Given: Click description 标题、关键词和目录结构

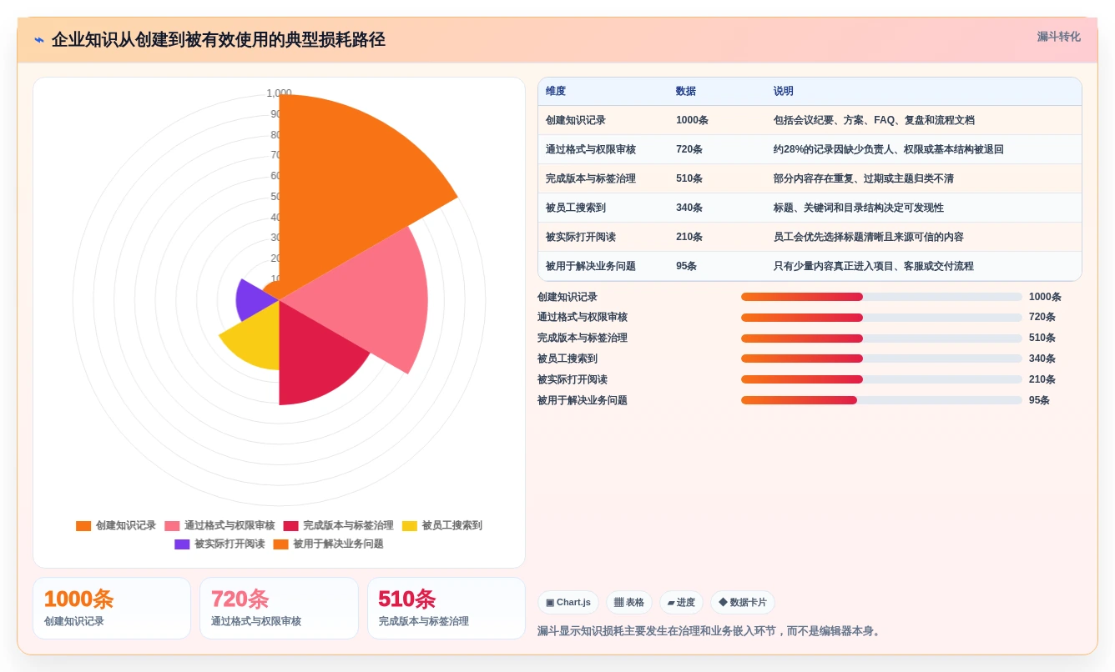Looking at the screenshot, I should click(859, 208).
